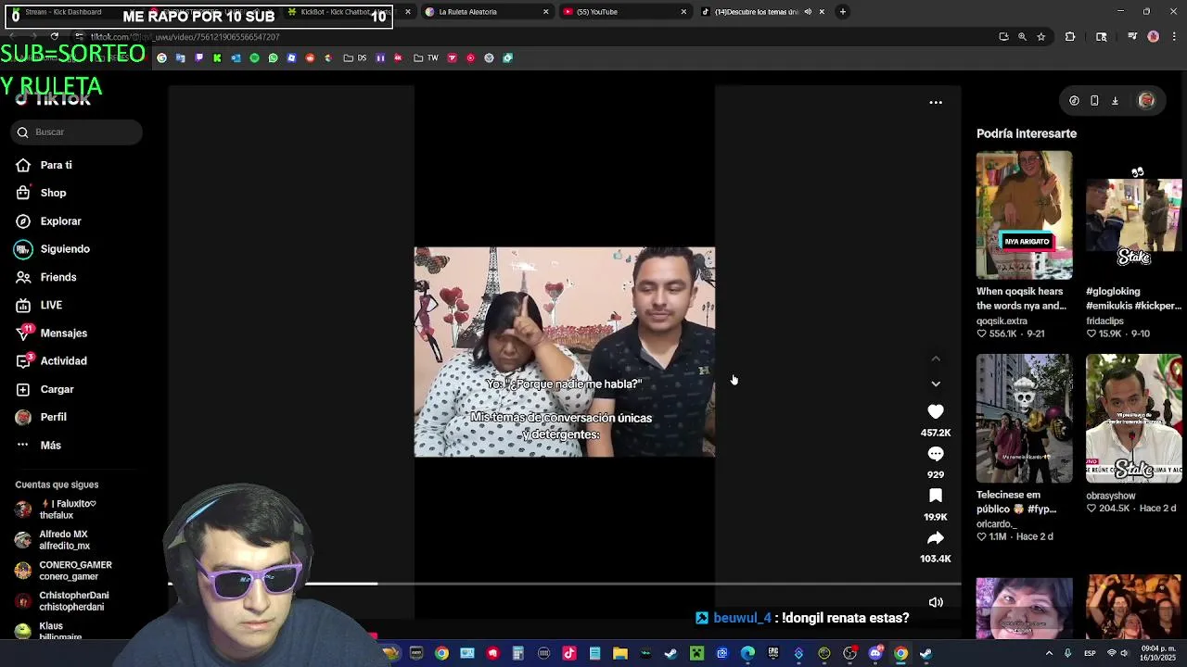Mute the TikTok tab via its speaker icon
This screenshot has width=1187, height=667.
(x=808, y=12)
